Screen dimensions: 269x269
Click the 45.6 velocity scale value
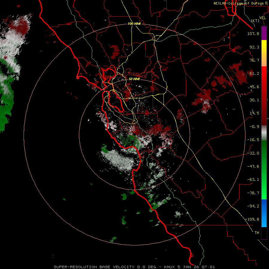pos(254,87)
